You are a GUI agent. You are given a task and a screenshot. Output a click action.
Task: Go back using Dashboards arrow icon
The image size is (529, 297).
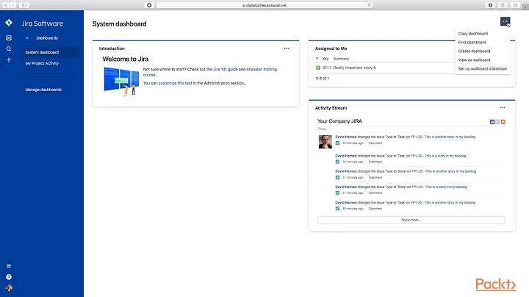(28, 38)
